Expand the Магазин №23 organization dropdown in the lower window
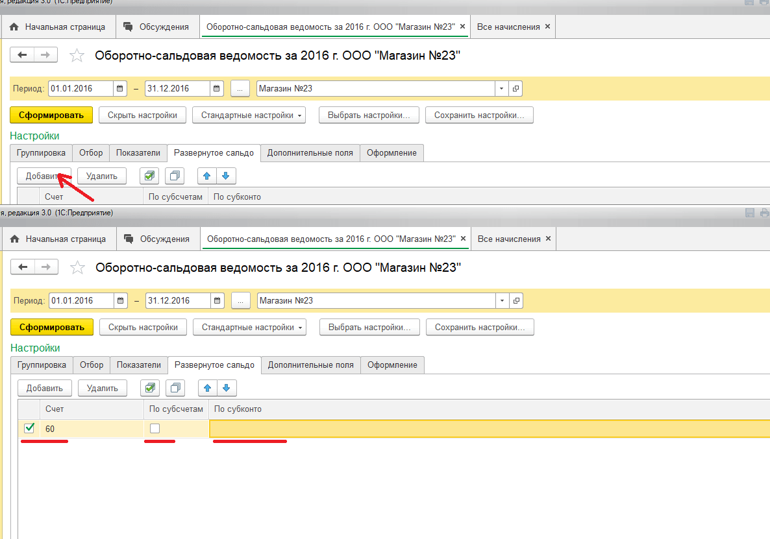The height and width of the screenshot is (539, 770). pyautogui.click(x=503, y=301)
